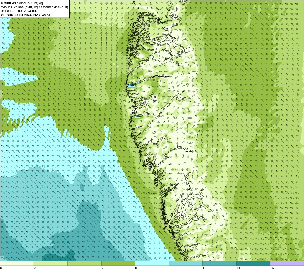Click the purple legend swatch above 16 m/s

coord(287,263)
